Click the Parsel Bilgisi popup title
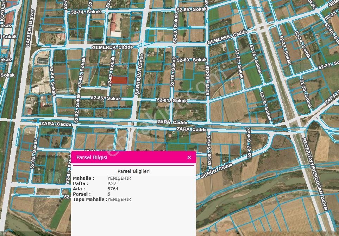Image resolution: width=339 pixels, height=236 pixels. 92,157
